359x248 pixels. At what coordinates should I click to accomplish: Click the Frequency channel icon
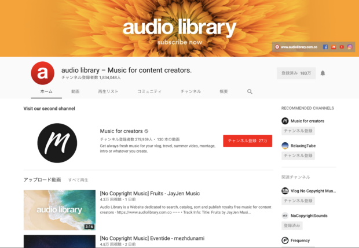click(285, 240)
